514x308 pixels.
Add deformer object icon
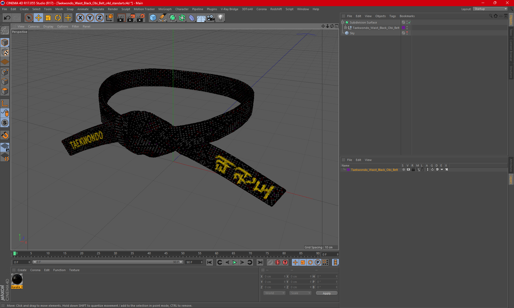pos(192,18)
